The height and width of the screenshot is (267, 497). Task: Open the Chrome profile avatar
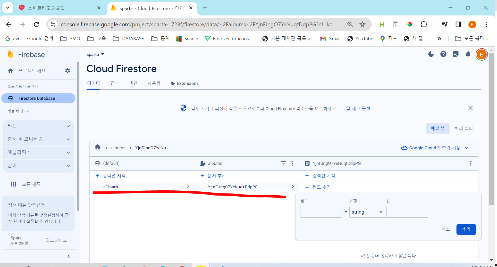click(x=472, y=25)
